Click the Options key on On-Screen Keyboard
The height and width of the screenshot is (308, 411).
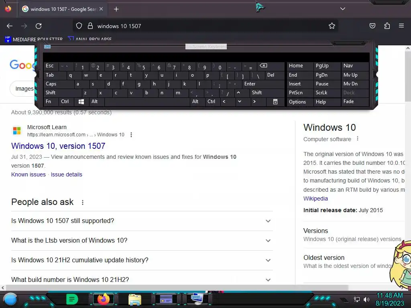point(300,101)
